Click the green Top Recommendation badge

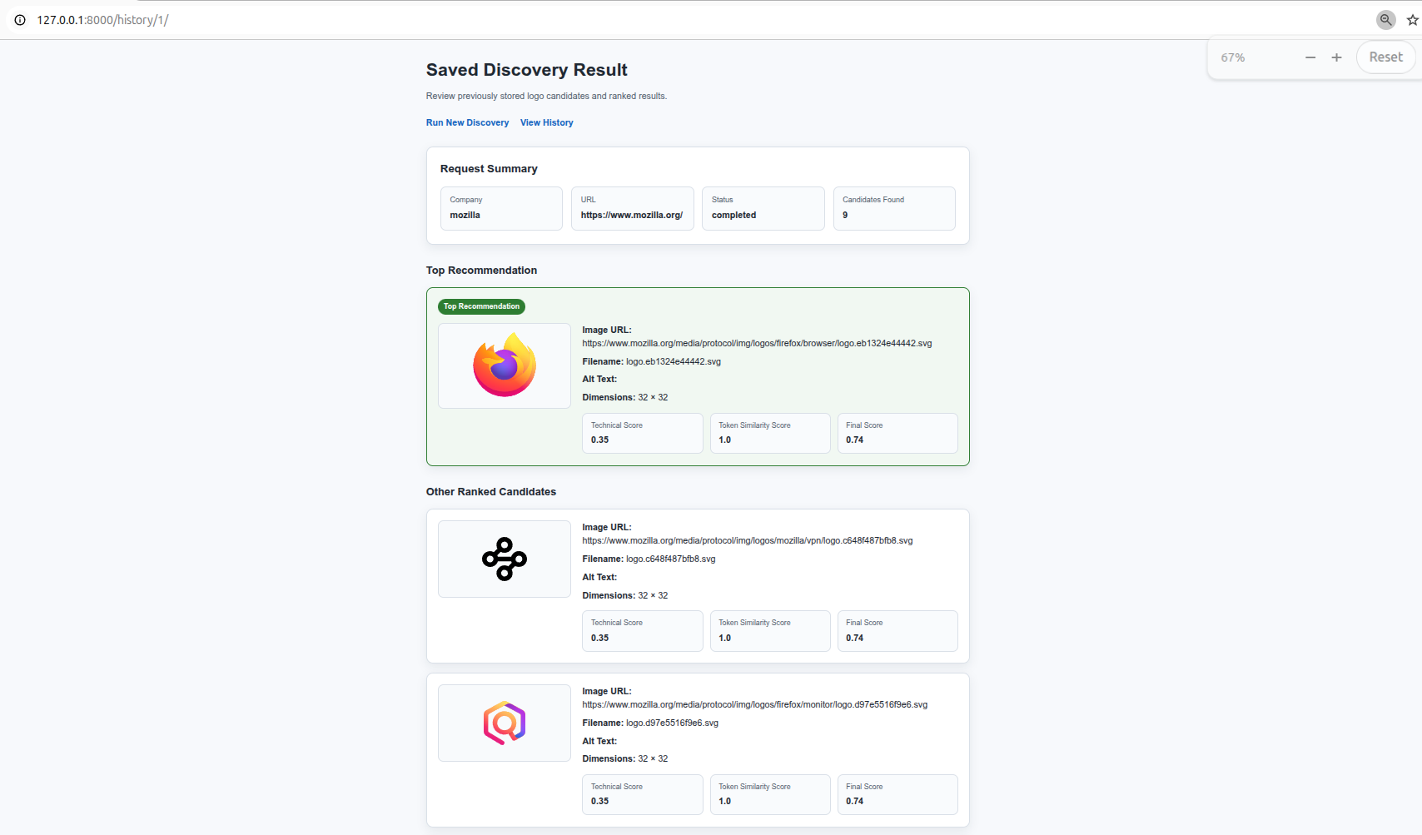coord(481,306)
